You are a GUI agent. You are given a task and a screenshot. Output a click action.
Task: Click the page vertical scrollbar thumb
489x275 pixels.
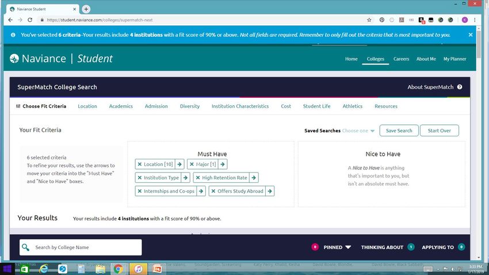(479, 43)
